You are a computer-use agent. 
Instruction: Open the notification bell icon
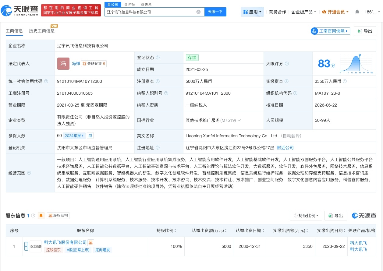(x=357, y=12)
